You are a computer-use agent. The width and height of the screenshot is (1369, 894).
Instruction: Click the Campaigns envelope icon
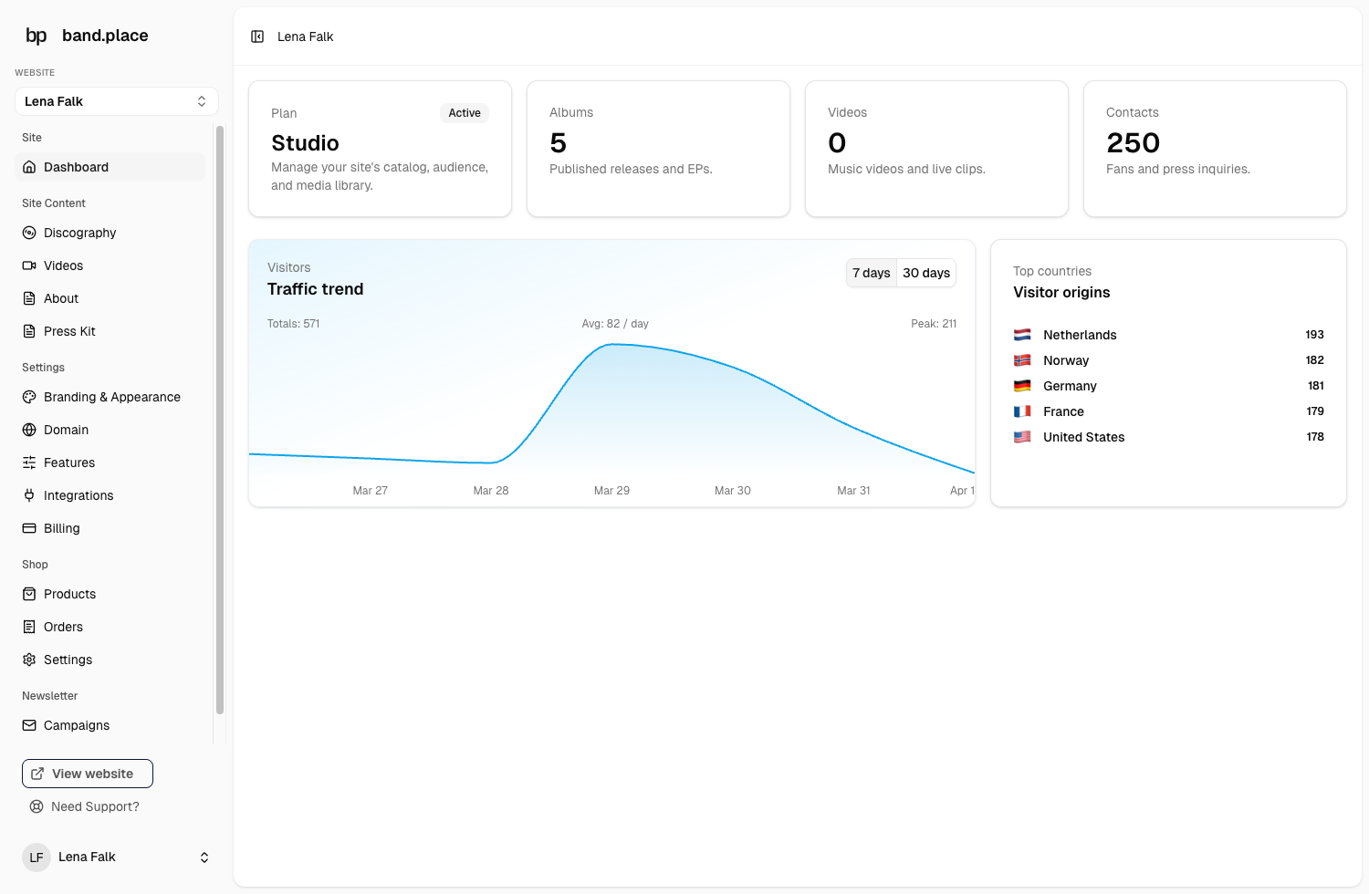[29, 725]
